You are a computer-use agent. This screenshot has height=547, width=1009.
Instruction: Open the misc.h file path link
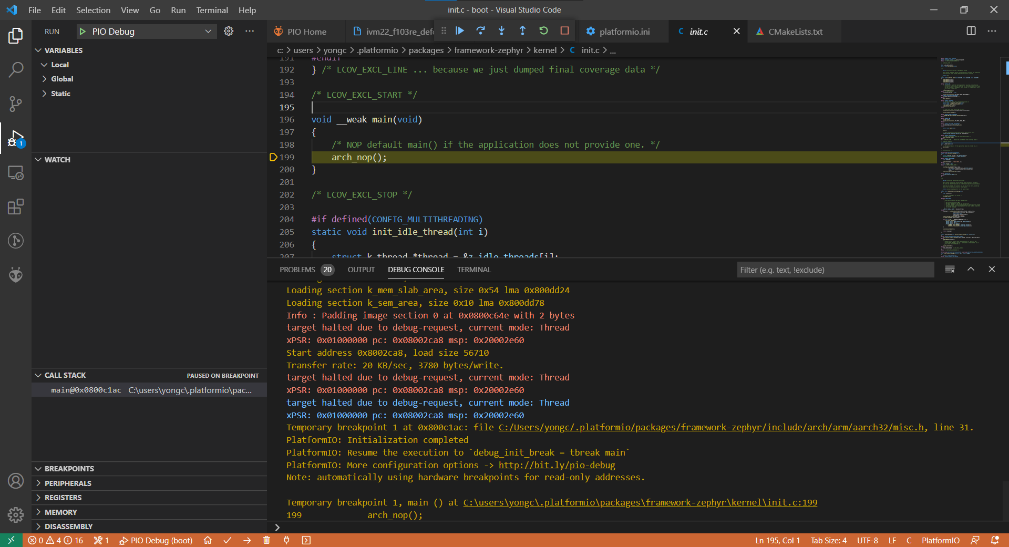point(712,427)
